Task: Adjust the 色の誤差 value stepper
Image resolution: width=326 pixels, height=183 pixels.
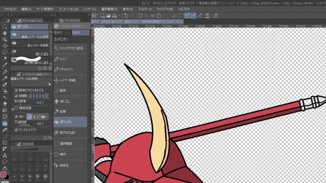Action: click(43, 103)
